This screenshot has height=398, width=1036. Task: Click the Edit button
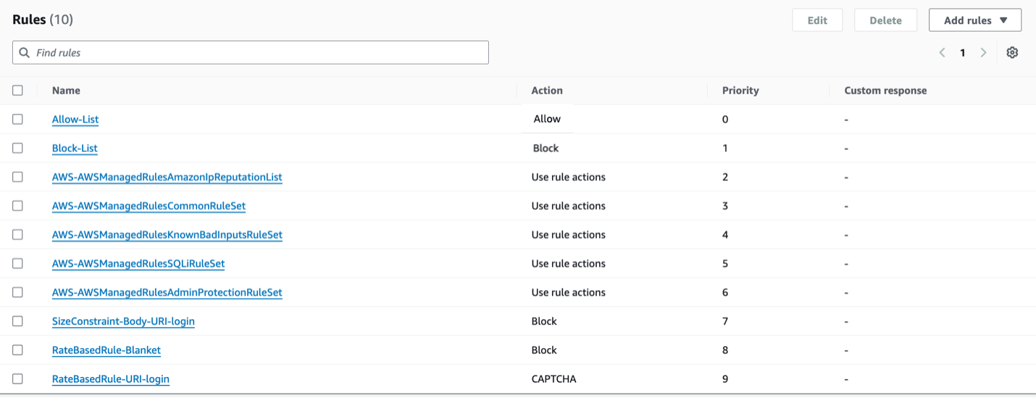817,20
